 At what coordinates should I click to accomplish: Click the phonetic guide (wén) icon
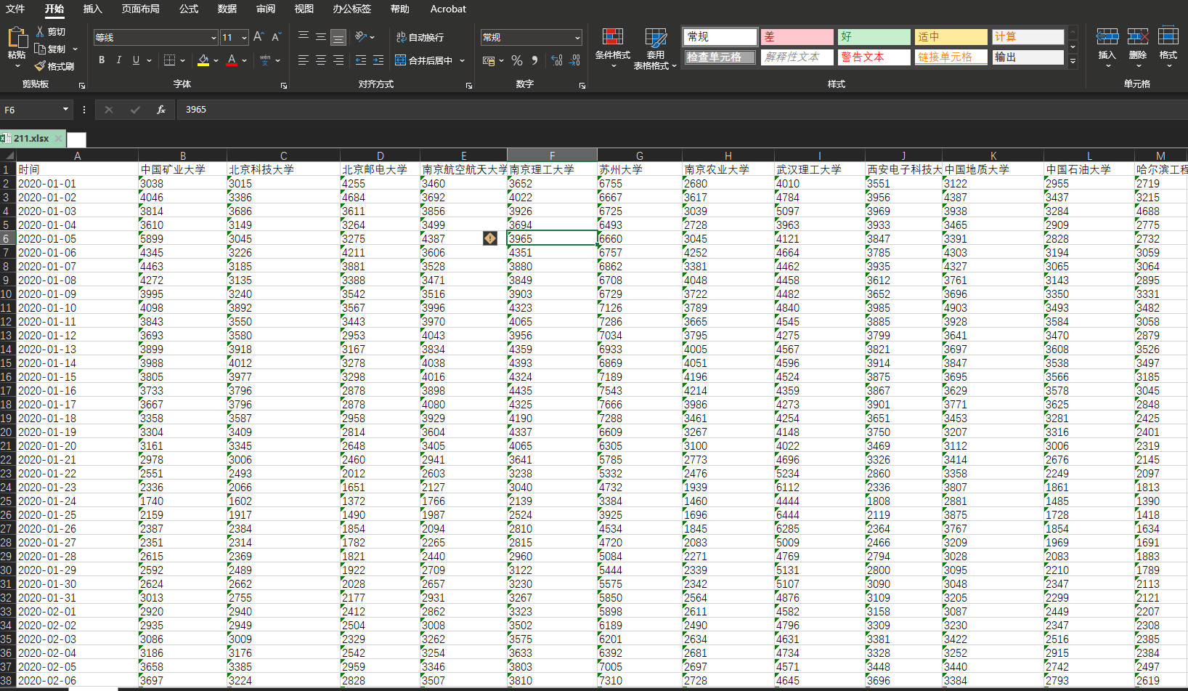click(x=265, y=60)
